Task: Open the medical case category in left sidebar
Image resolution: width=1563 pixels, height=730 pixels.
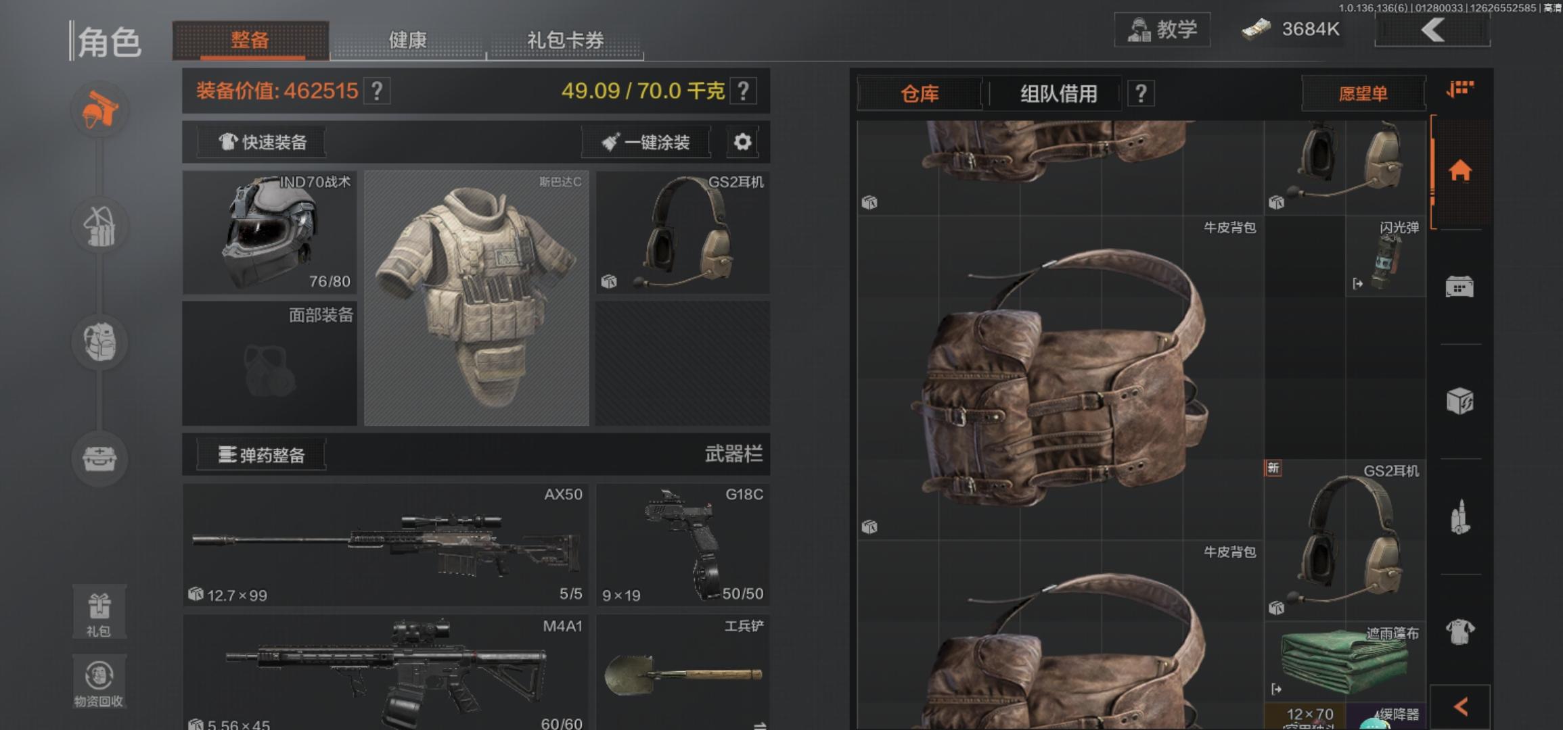Action: coord(99,458)
